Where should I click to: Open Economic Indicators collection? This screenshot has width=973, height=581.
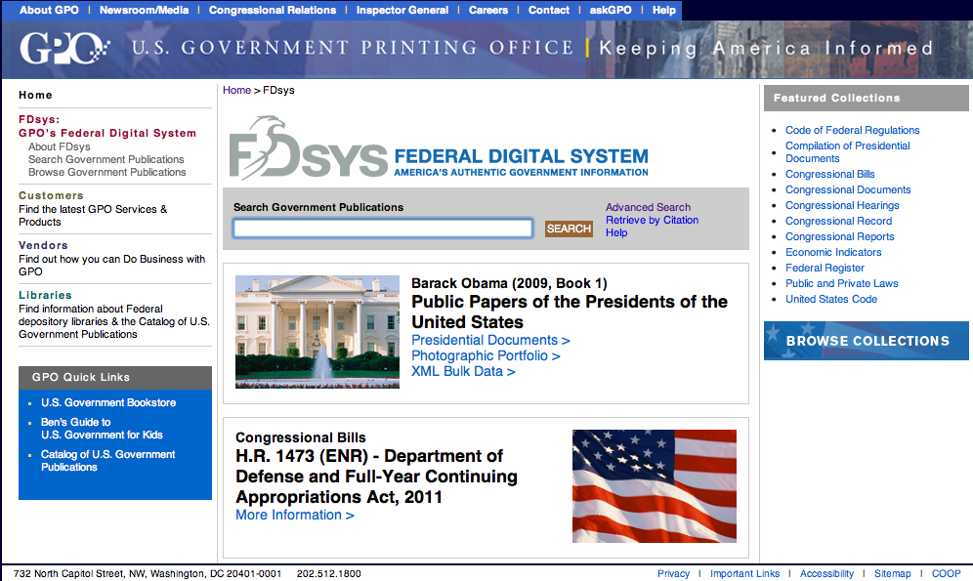833,252
